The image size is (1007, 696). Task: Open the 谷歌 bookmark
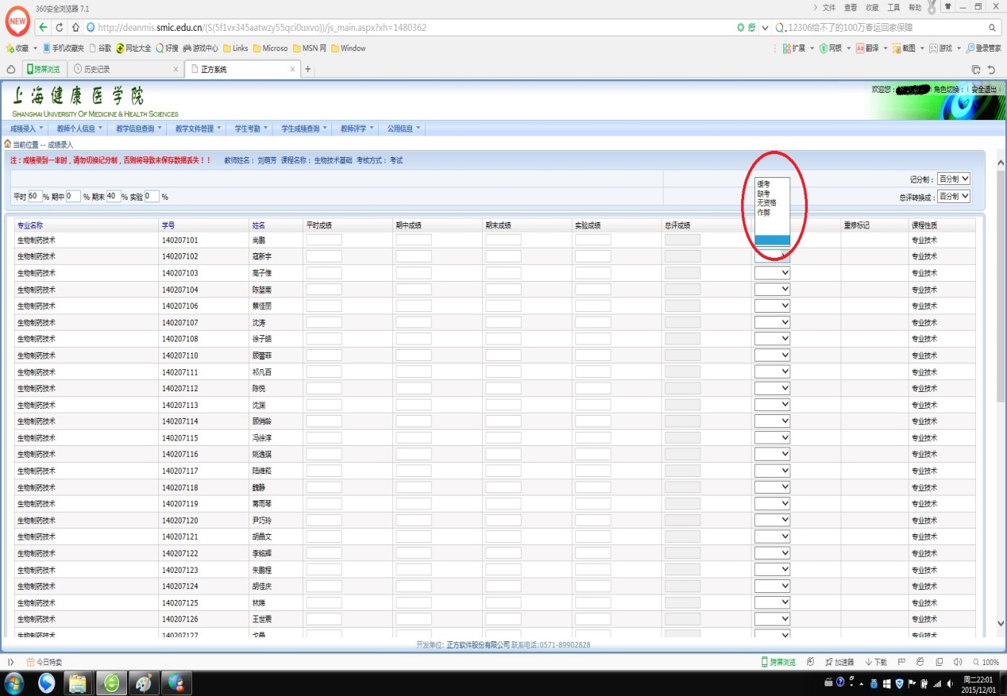[x=101, y=48]
